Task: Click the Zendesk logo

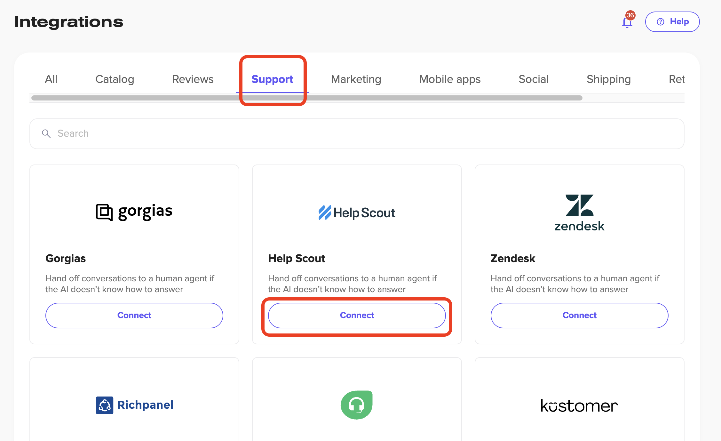Action: [x=579, y=212]
